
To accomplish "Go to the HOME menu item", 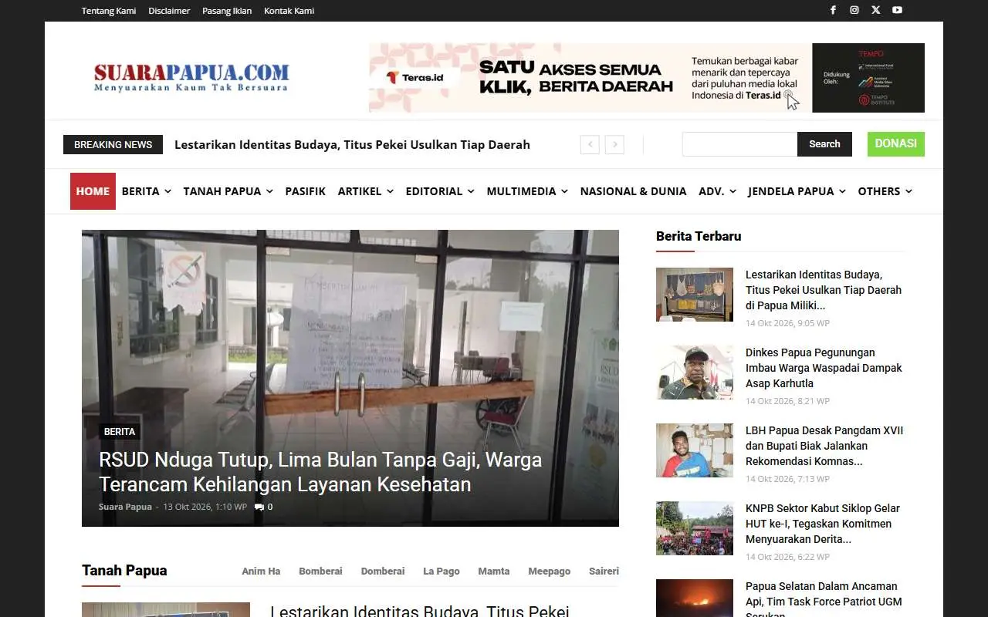I will (93, 191).
